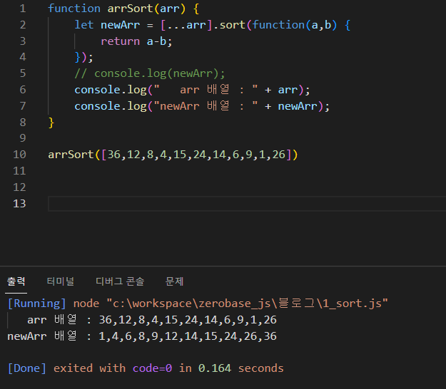Place cursor on empty line 13
The height and width of the screenshot is (389, 446).
pos(247,204)
